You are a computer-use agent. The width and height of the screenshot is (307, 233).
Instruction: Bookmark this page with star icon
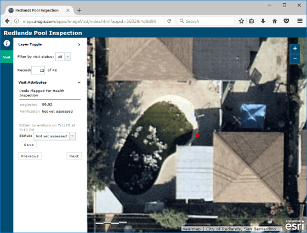coord(241,21)
